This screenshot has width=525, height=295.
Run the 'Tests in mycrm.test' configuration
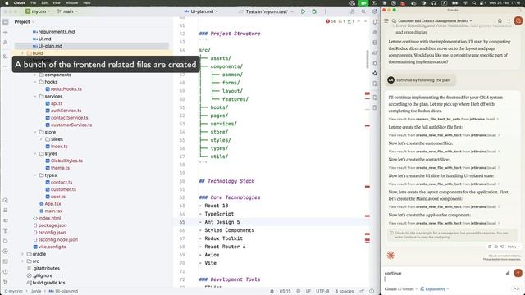tap(303, 11)
